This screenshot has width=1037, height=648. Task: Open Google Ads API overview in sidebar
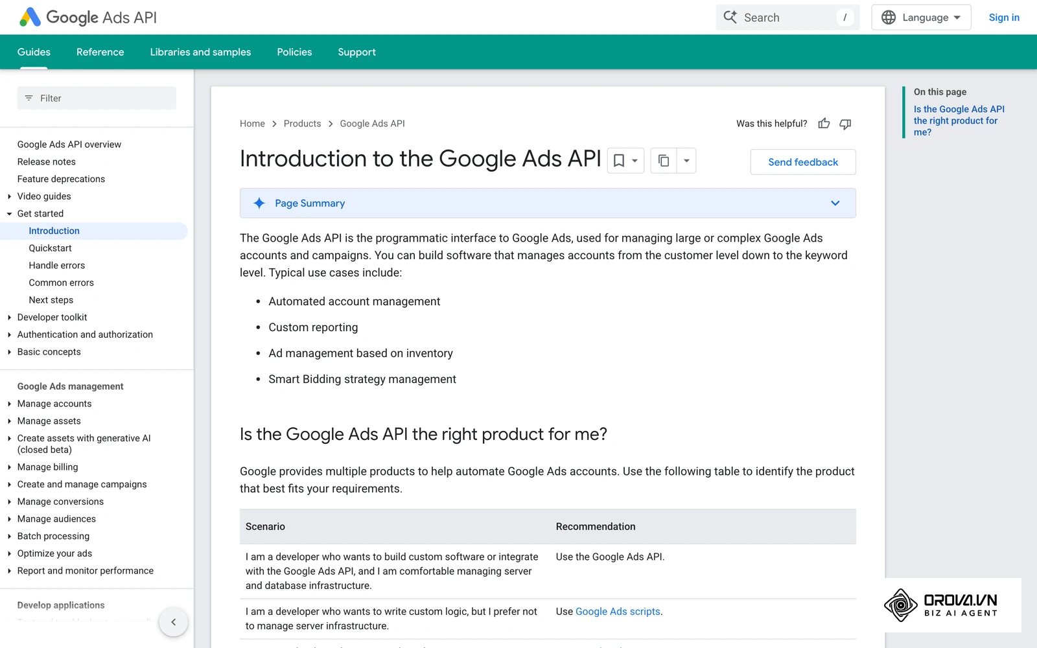click(69, 145)
